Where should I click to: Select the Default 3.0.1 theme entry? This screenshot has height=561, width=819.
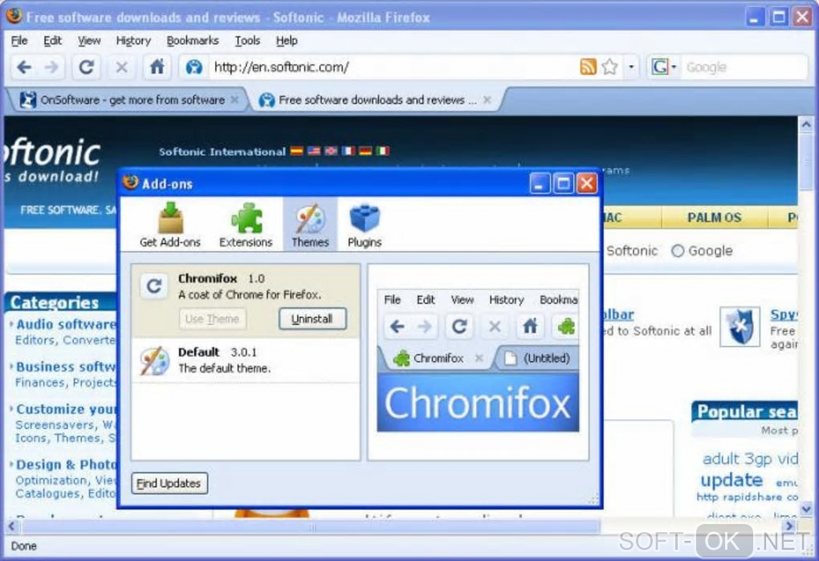click(x=246, y=360)
